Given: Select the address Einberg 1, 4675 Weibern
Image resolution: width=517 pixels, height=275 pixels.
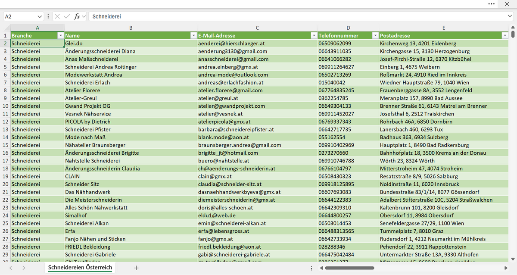Looking at the screenshot, I should point(444,67).
